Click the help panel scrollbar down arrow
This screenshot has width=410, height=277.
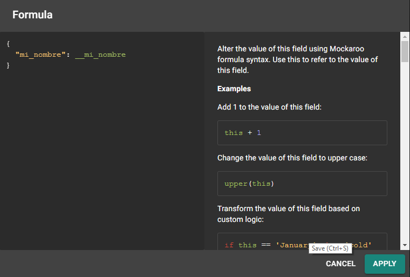(x=405, y=245)
